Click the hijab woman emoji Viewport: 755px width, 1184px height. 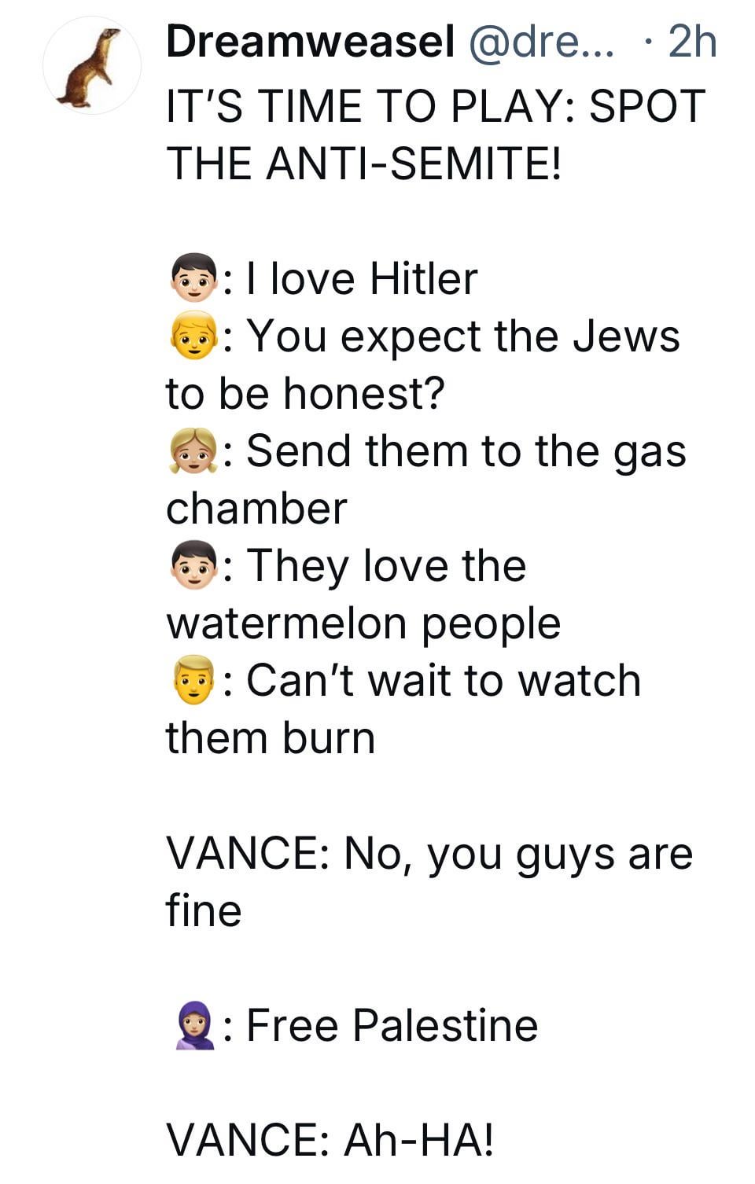tap(193, 1026)
